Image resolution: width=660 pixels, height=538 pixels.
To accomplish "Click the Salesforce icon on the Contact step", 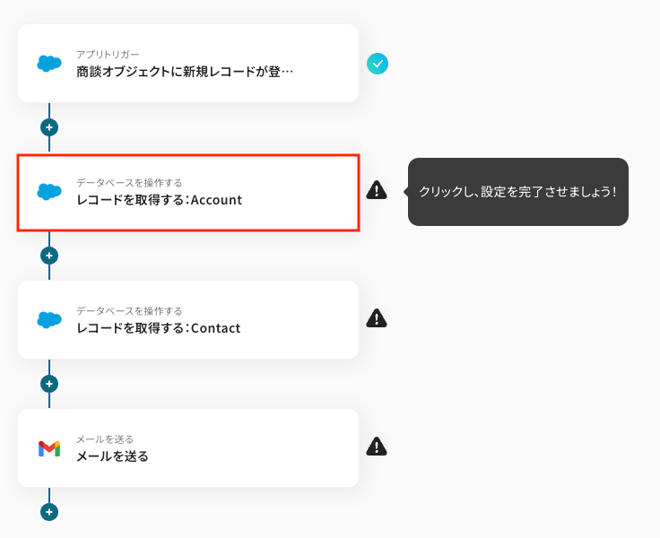I will point(49,320).
